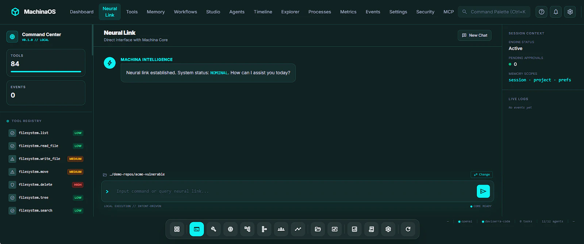Click the check icon next to filesystem.search
Image resolution: width=584 pixels, height=244 pixels.
tap(12, 211)
